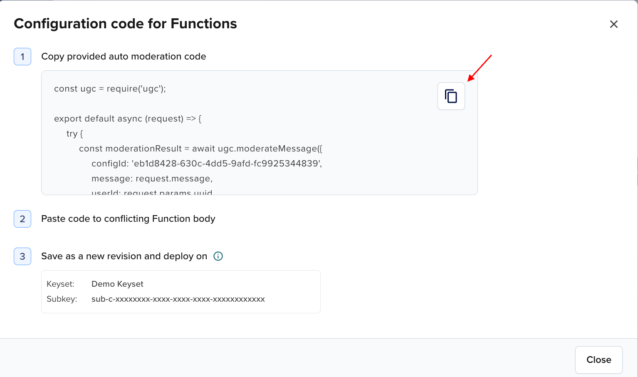
Task: Click the Configuration code for Functions title
Action: (126, 24)
